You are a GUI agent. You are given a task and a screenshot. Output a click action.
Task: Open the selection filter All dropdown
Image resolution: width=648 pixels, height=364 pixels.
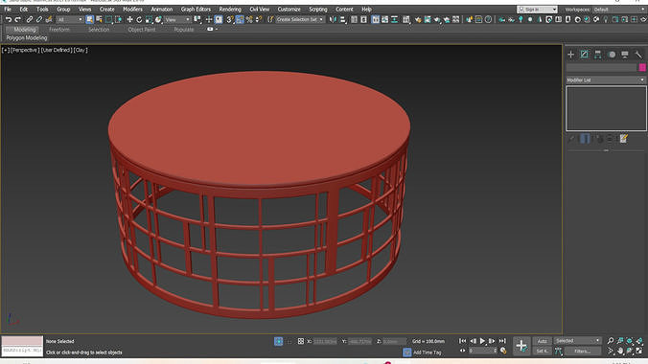click(x=69, y=19)
